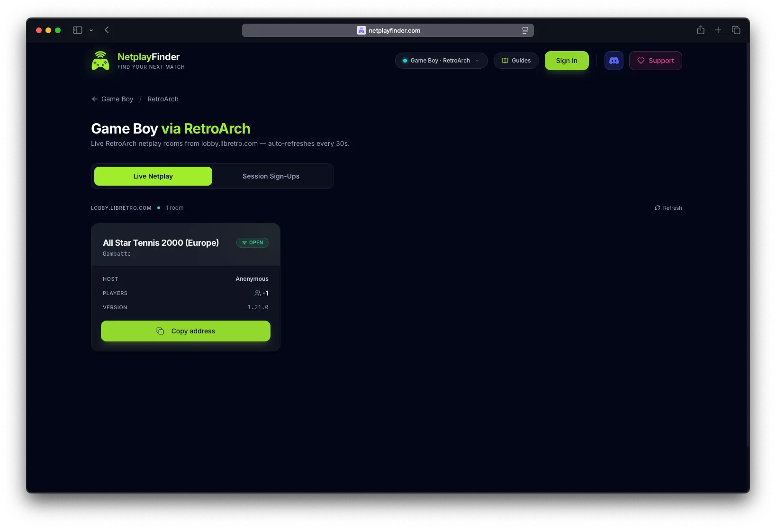Click Refresh to reload room list

[668, 208]
